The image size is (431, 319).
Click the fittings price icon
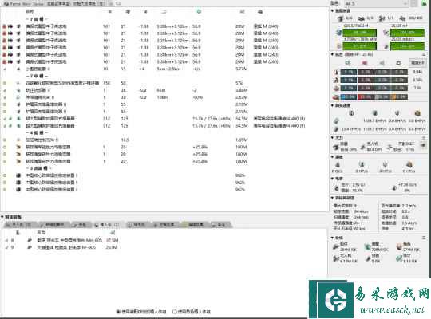tap(367, 247)
